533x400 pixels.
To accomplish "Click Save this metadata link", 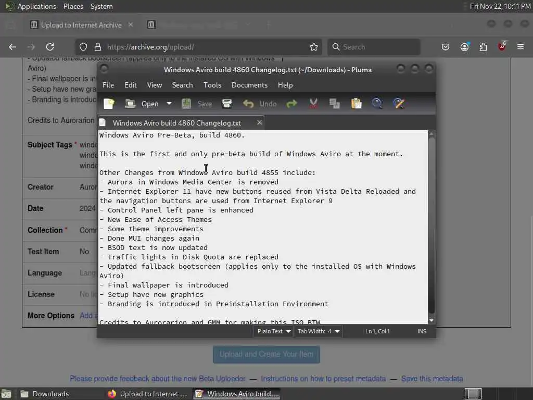I will tap(432, 379).
